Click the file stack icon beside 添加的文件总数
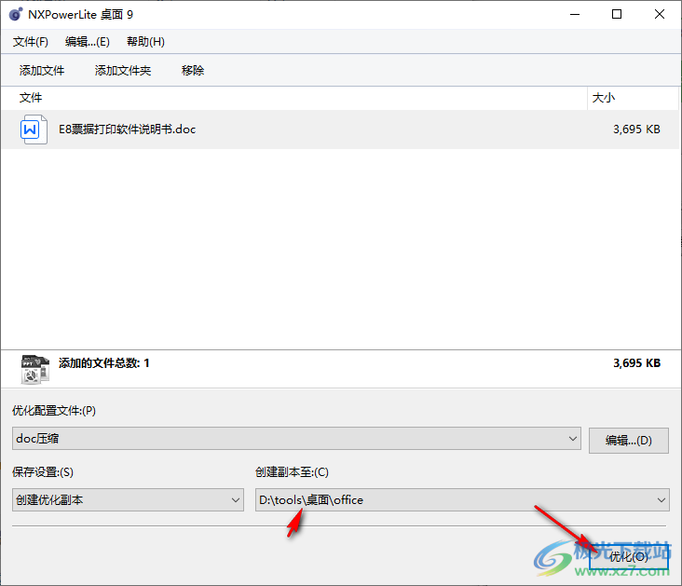682x586 pixels. point(34,369)
